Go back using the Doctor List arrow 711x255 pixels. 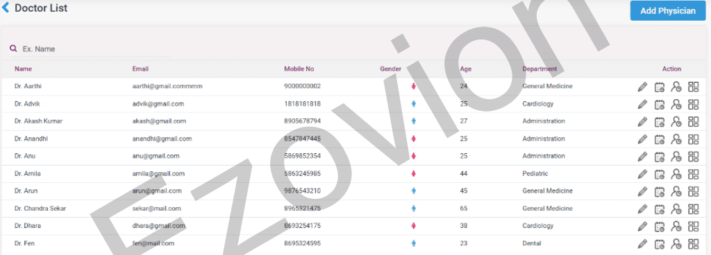coord(6,8)
